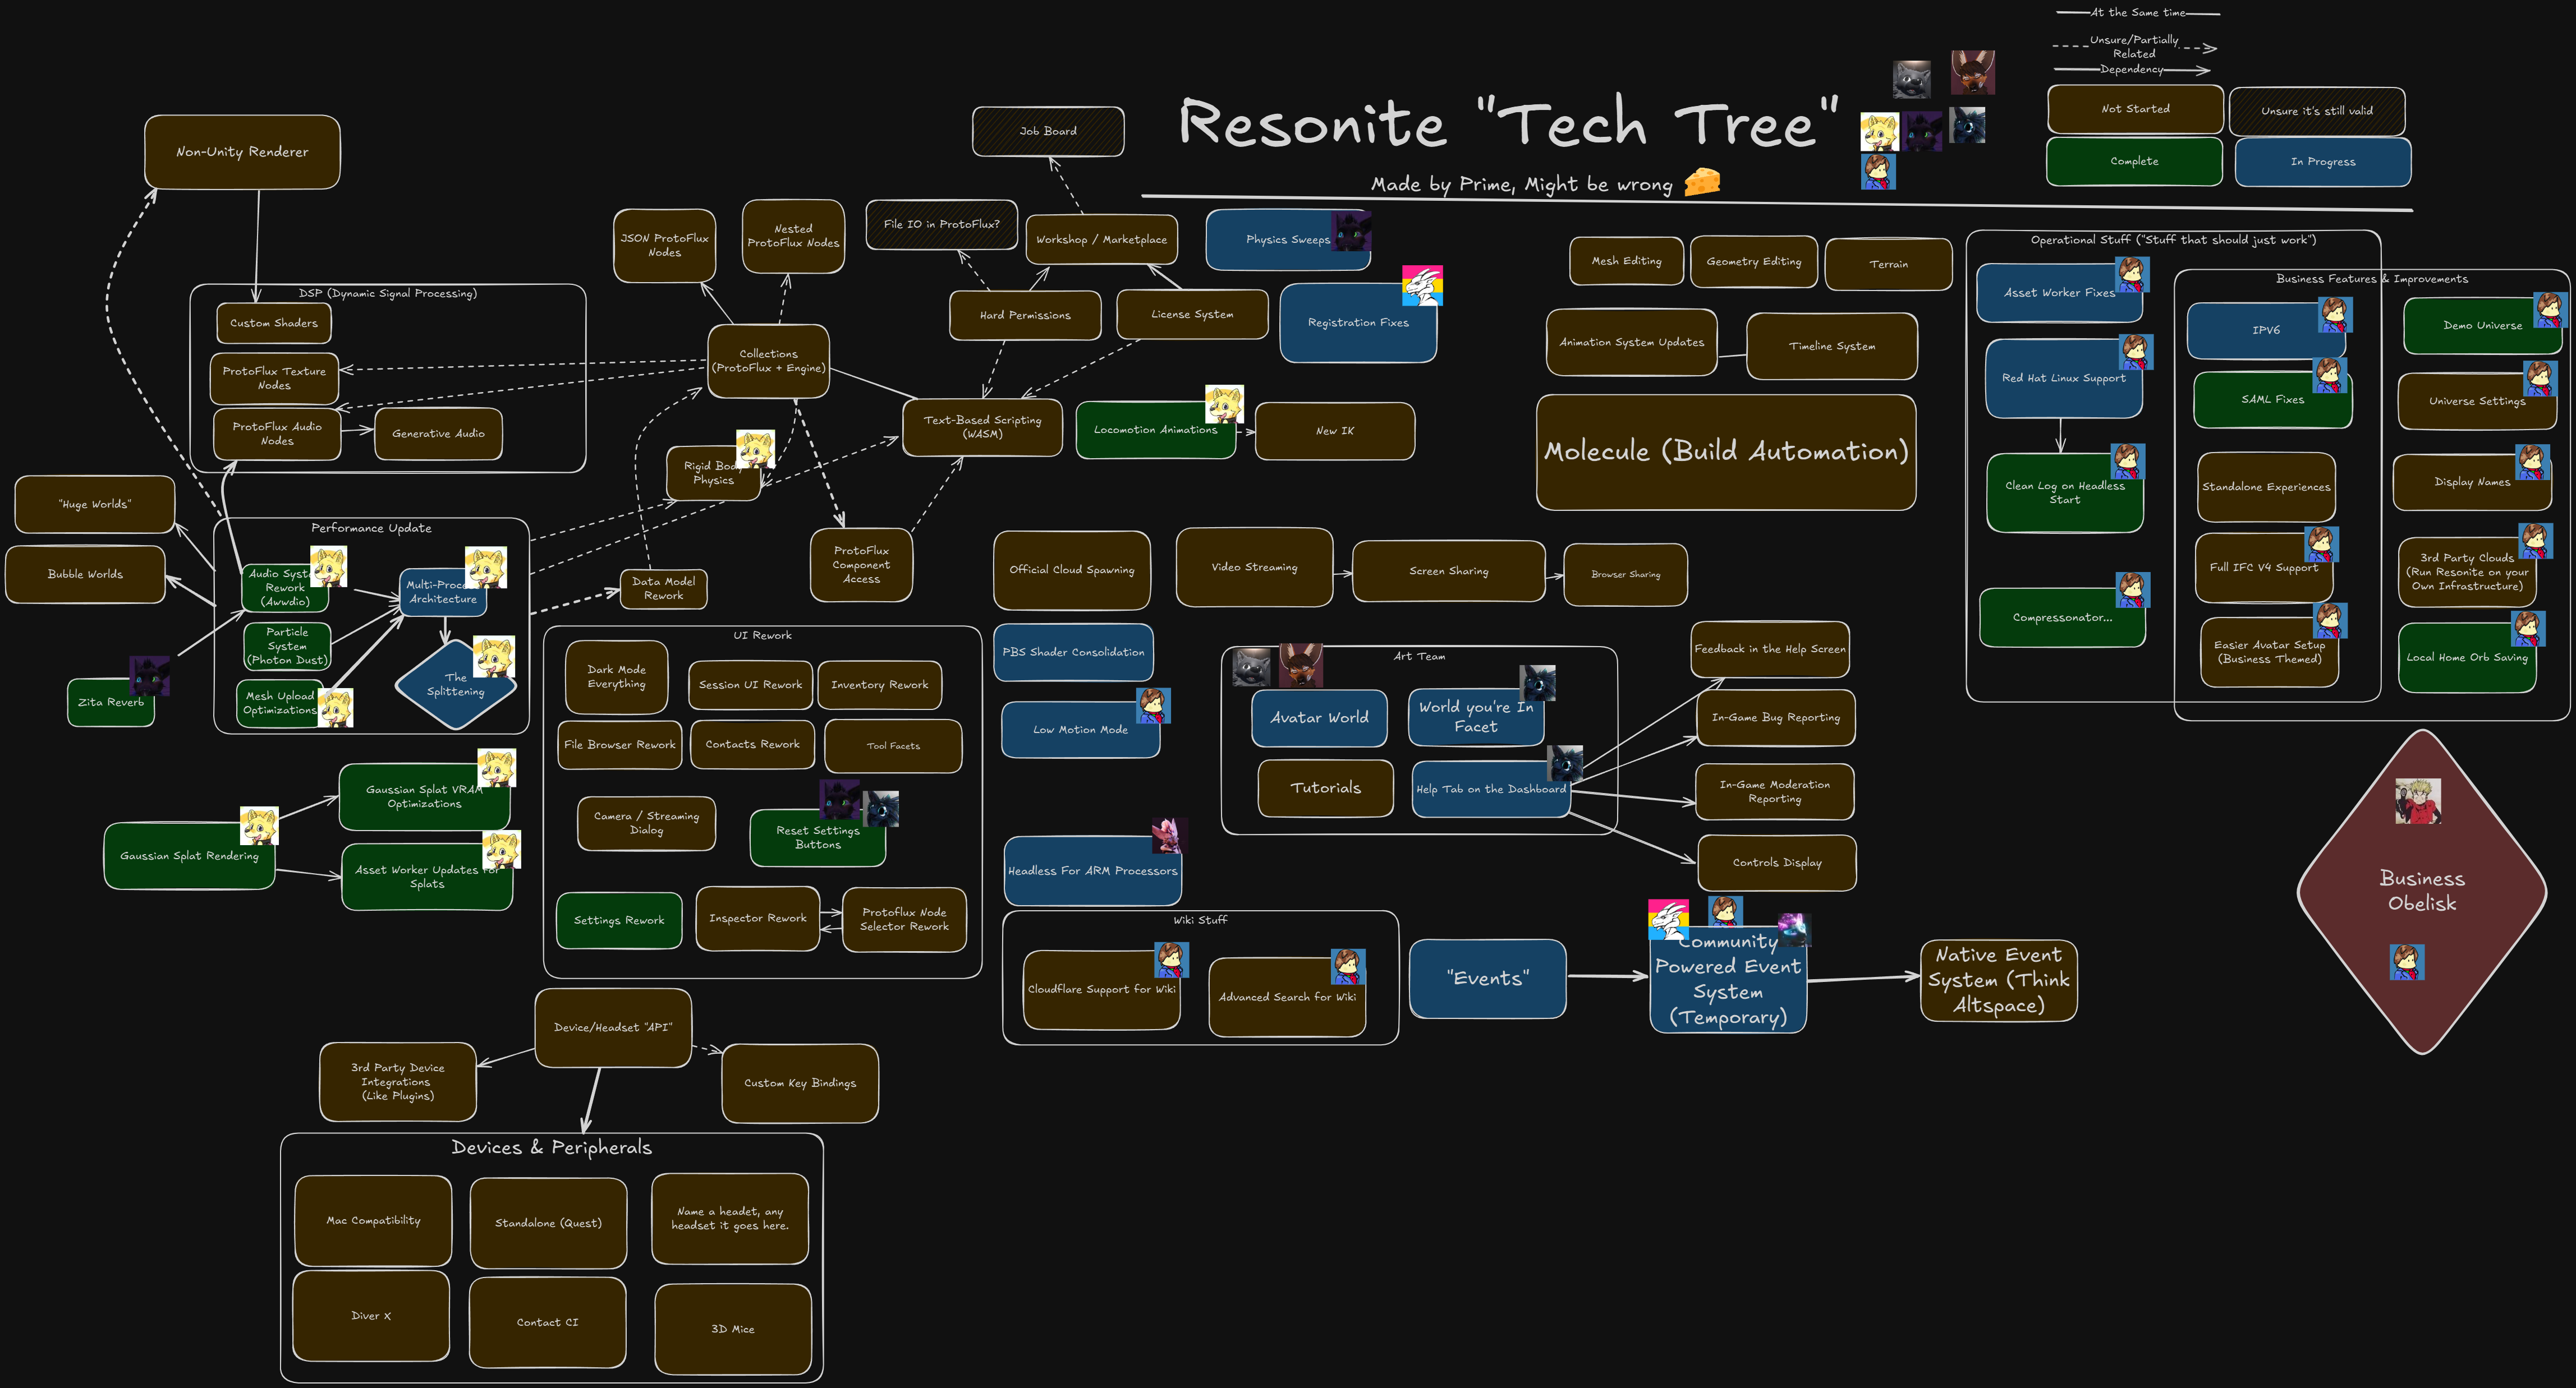The height and width of the screenshot is (1388, 2576).
Task: Select the Unsure it's still valid legend box
Action: [2316, 111]
